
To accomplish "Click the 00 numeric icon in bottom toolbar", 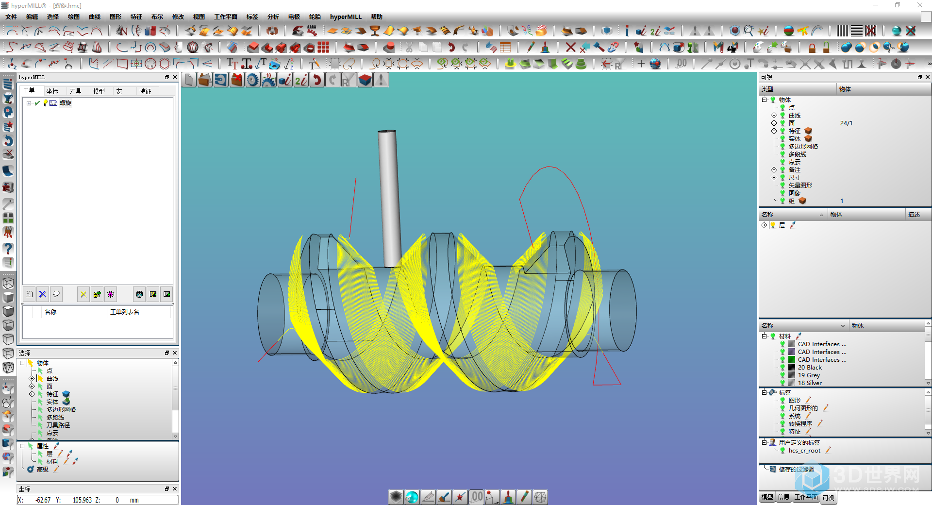I will (477, 497).
